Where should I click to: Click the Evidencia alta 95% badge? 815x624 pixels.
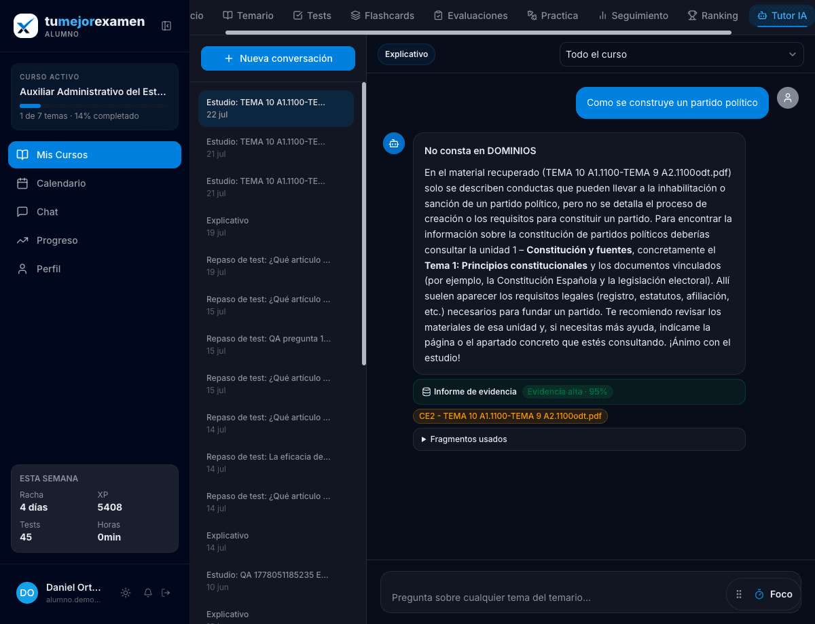coord(568,392)
